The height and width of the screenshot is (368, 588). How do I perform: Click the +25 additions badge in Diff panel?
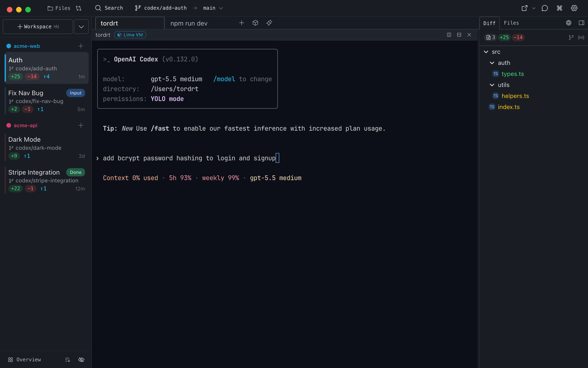[x=504, y=38]
